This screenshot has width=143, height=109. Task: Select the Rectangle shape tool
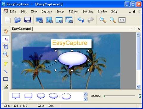point(6,79)
